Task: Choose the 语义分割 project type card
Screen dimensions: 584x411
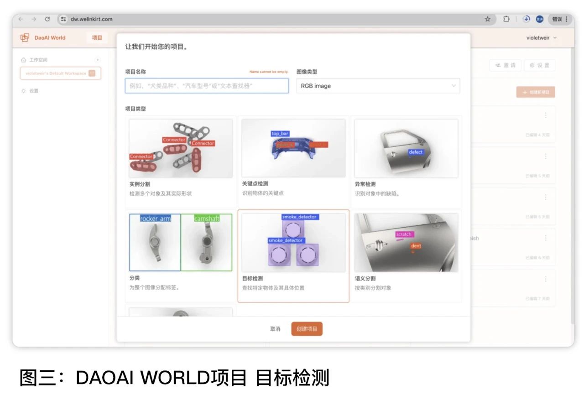Action: pos(406,256)
